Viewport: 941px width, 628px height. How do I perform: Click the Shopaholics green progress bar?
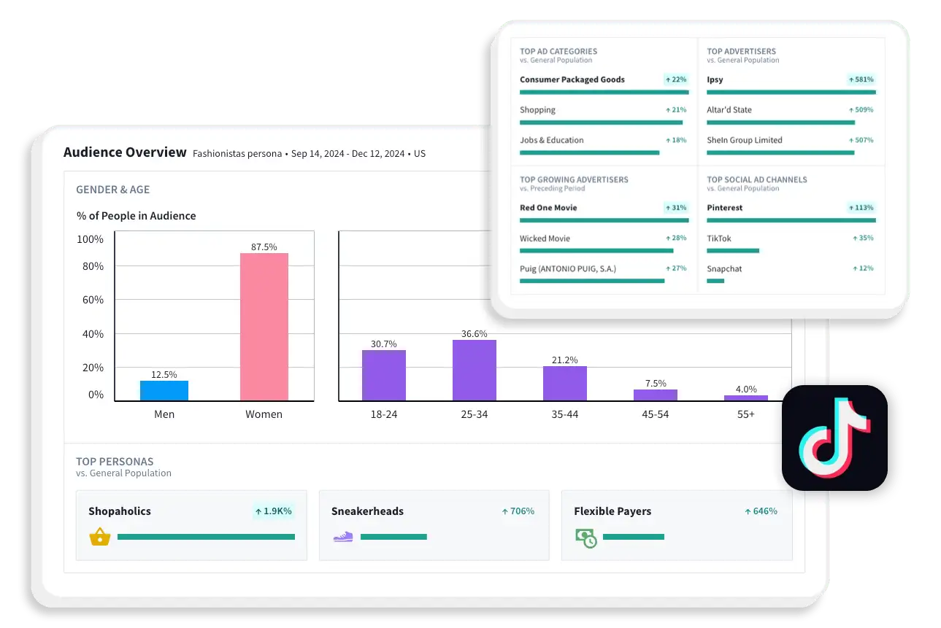pos(206,537)
